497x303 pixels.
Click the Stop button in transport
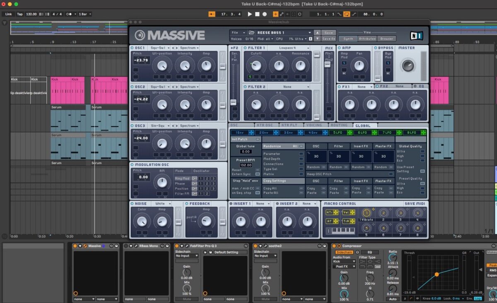(257, 14)
